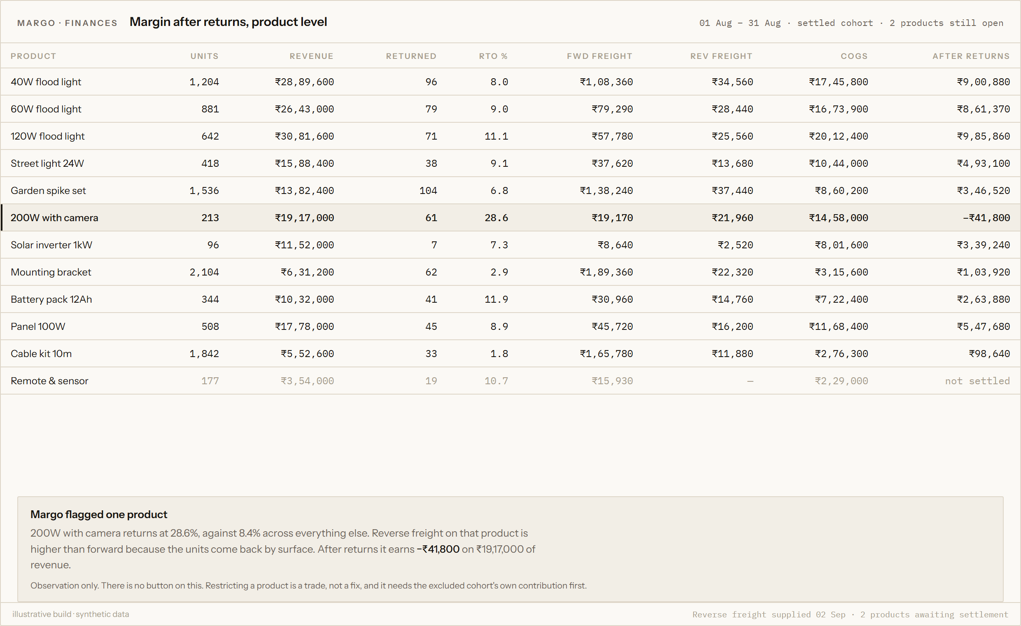This screenshot has height=626, width=1021.
Task: Click the ₹28,89,600 revenue cell
Action: coord(305,82)
